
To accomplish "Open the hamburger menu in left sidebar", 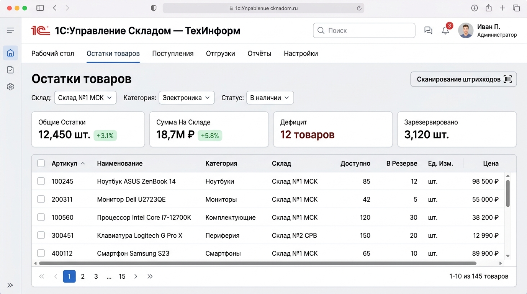I will (x=10, y=30).
